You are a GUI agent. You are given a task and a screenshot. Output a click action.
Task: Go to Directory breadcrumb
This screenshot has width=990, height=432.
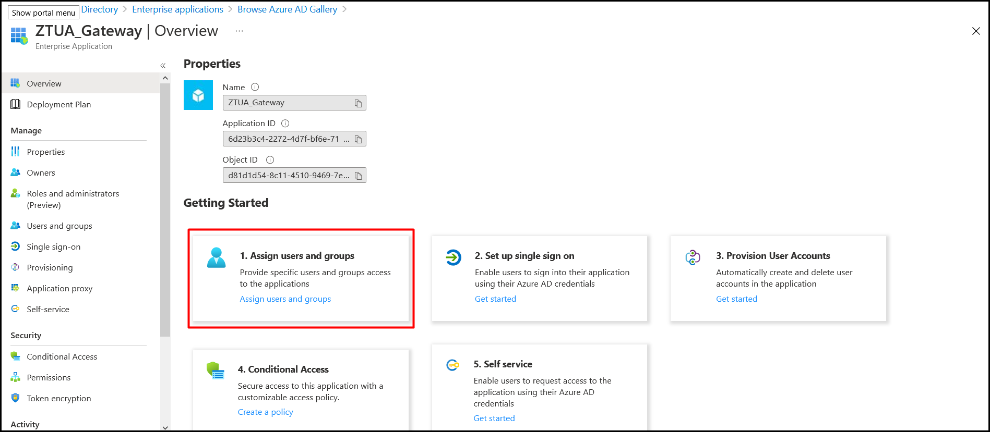click(x=100, y=9)
